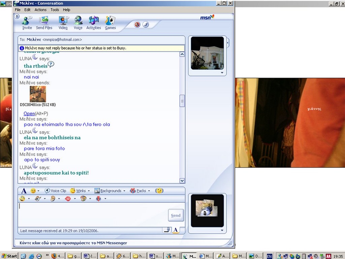Open the File menu

click(18, 10)
